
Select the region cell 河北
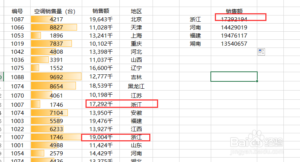coord(136,52)
